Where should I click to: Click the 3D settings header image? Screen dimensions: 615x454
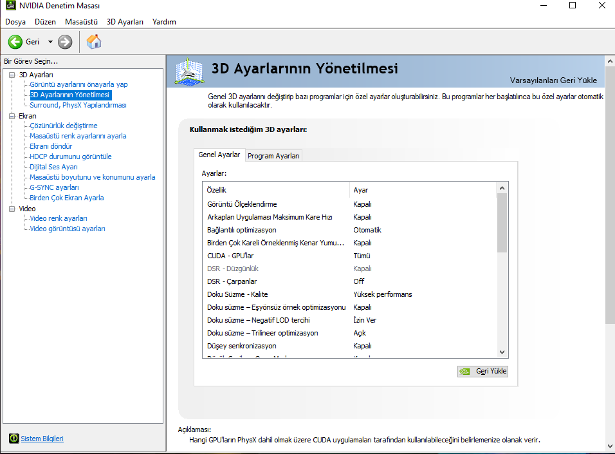189,71
